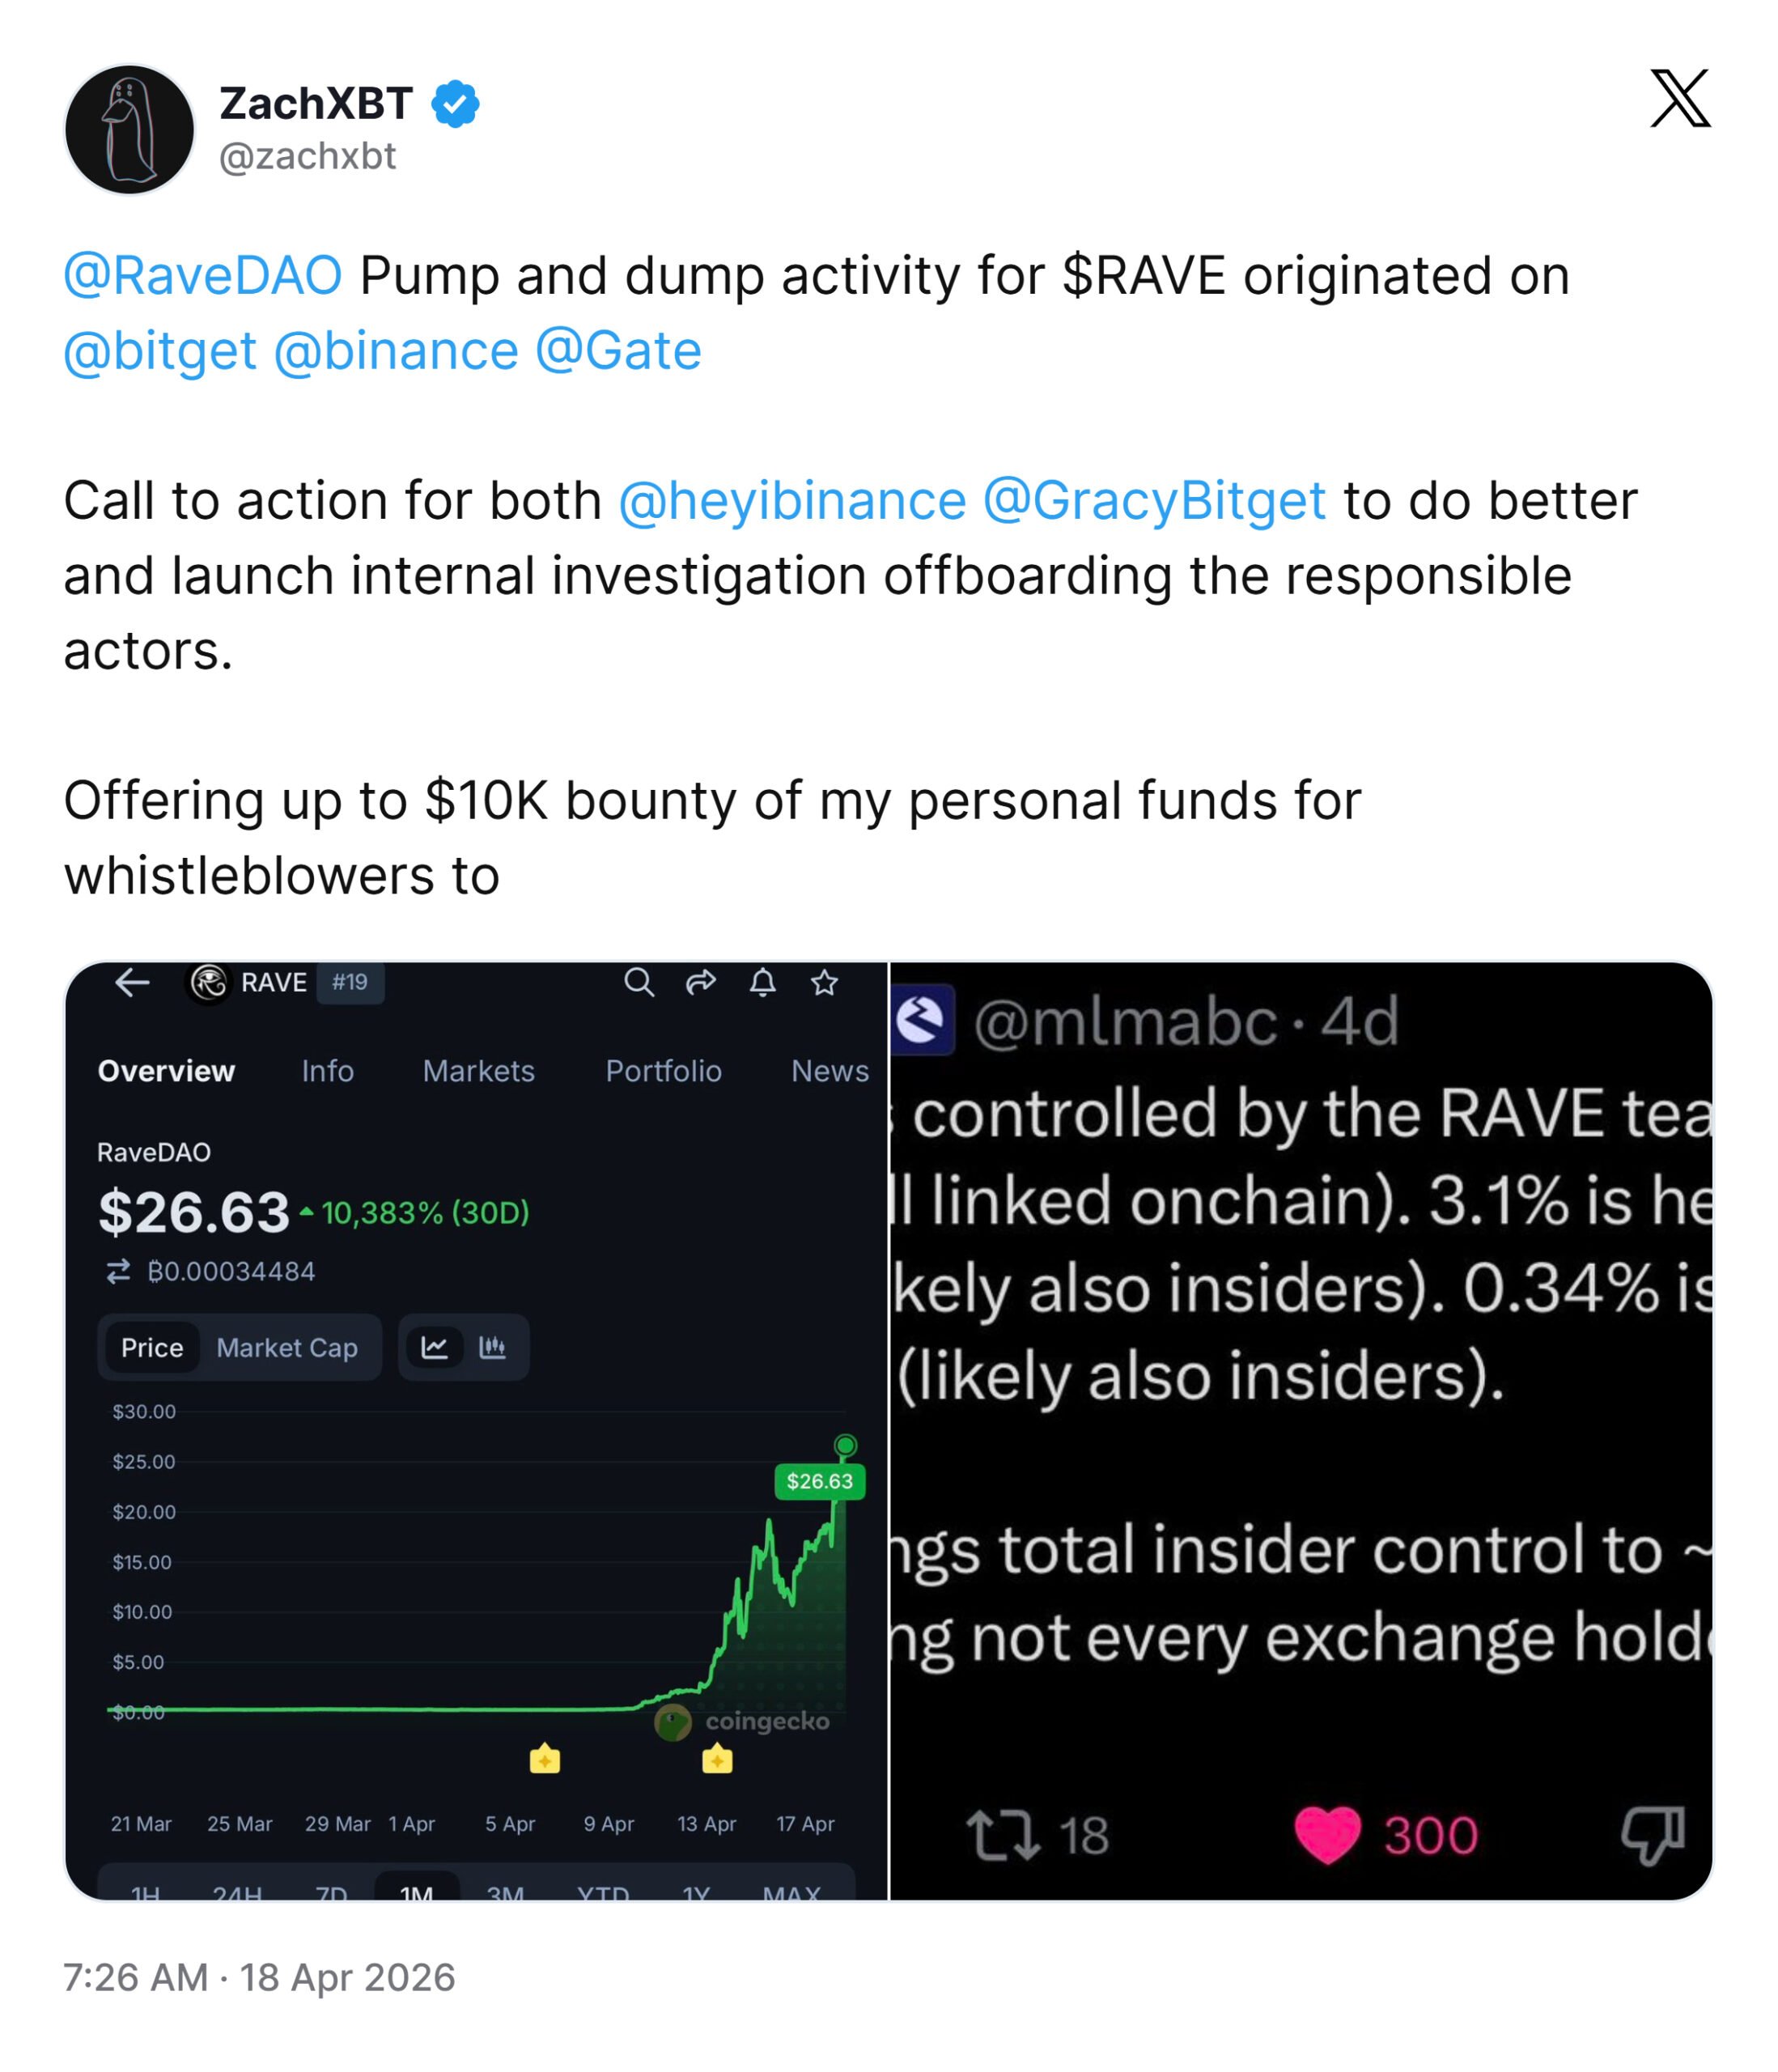Click the thumbs-down icon
This screenshot has width=1778, height=2072.
tap(1652, 1835)
